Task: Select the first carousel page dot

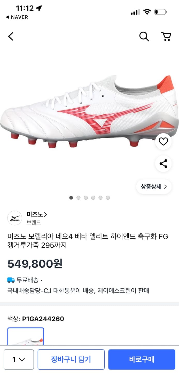Action: 71,198
